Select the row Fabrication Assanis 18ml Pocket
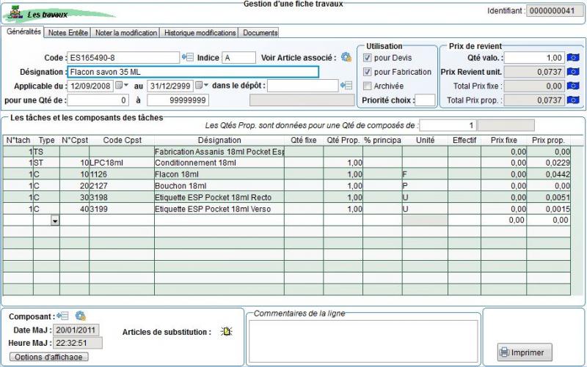The height and width of the screenshot is (367, 587). tap(286, 152)
